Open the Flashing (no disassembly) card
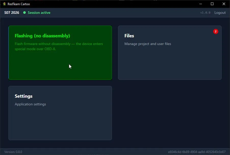This screenshot has width=230, height=155. (x=60, y=53)
